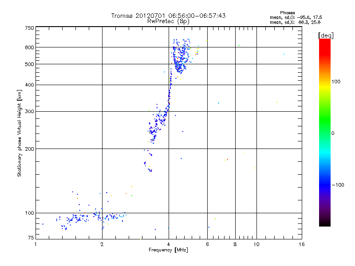
Task: Select the 'mean, sd,O: -95.6, 17.5' line
Action: 296,18
